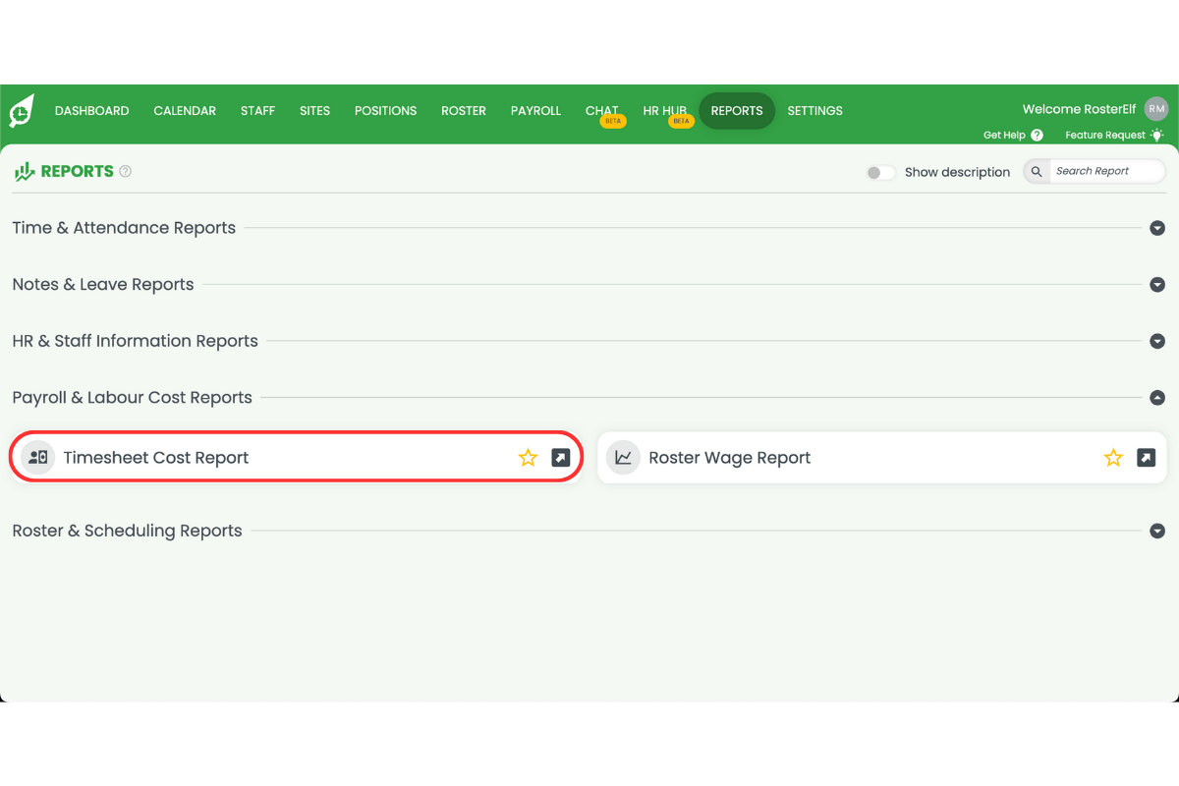Unfavorite the Roster Wage Report
The height and width of the screenshot is (786, 1179).
1113,457
